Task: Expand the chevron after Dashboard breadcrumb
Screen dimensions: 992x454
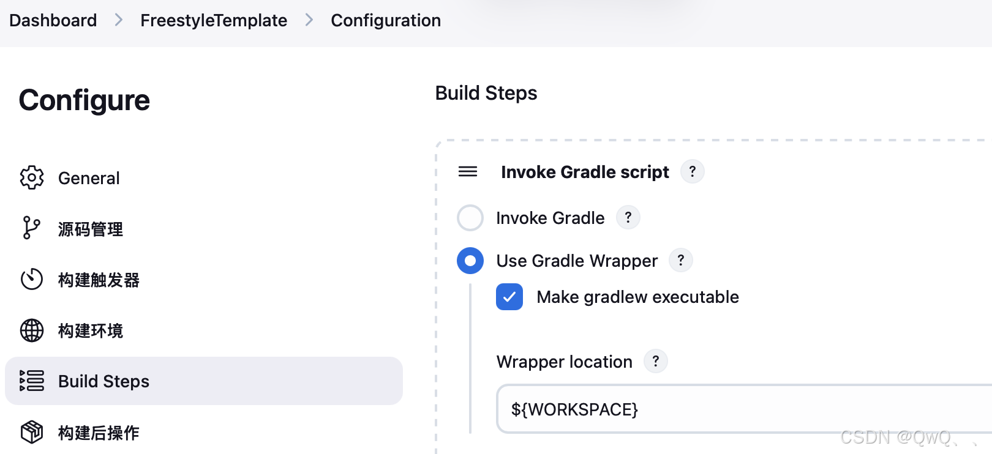Action: click(119, 20)
